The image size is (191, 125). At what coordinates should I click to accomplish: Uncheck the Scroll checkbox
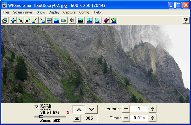coord(36,107)
